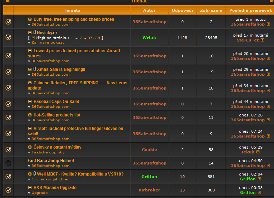Viewport: 274px width, 198px height.
Task: Click go-to-page icon under Novinky.cz
Action: (33, 38)
